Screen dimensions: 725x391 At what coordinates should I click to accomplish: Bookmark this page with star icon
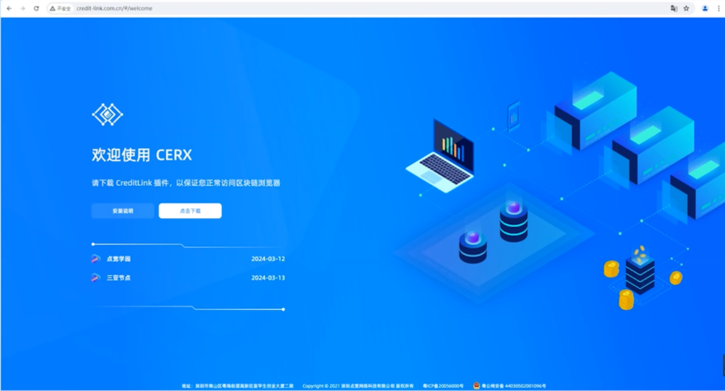(686, 8)
